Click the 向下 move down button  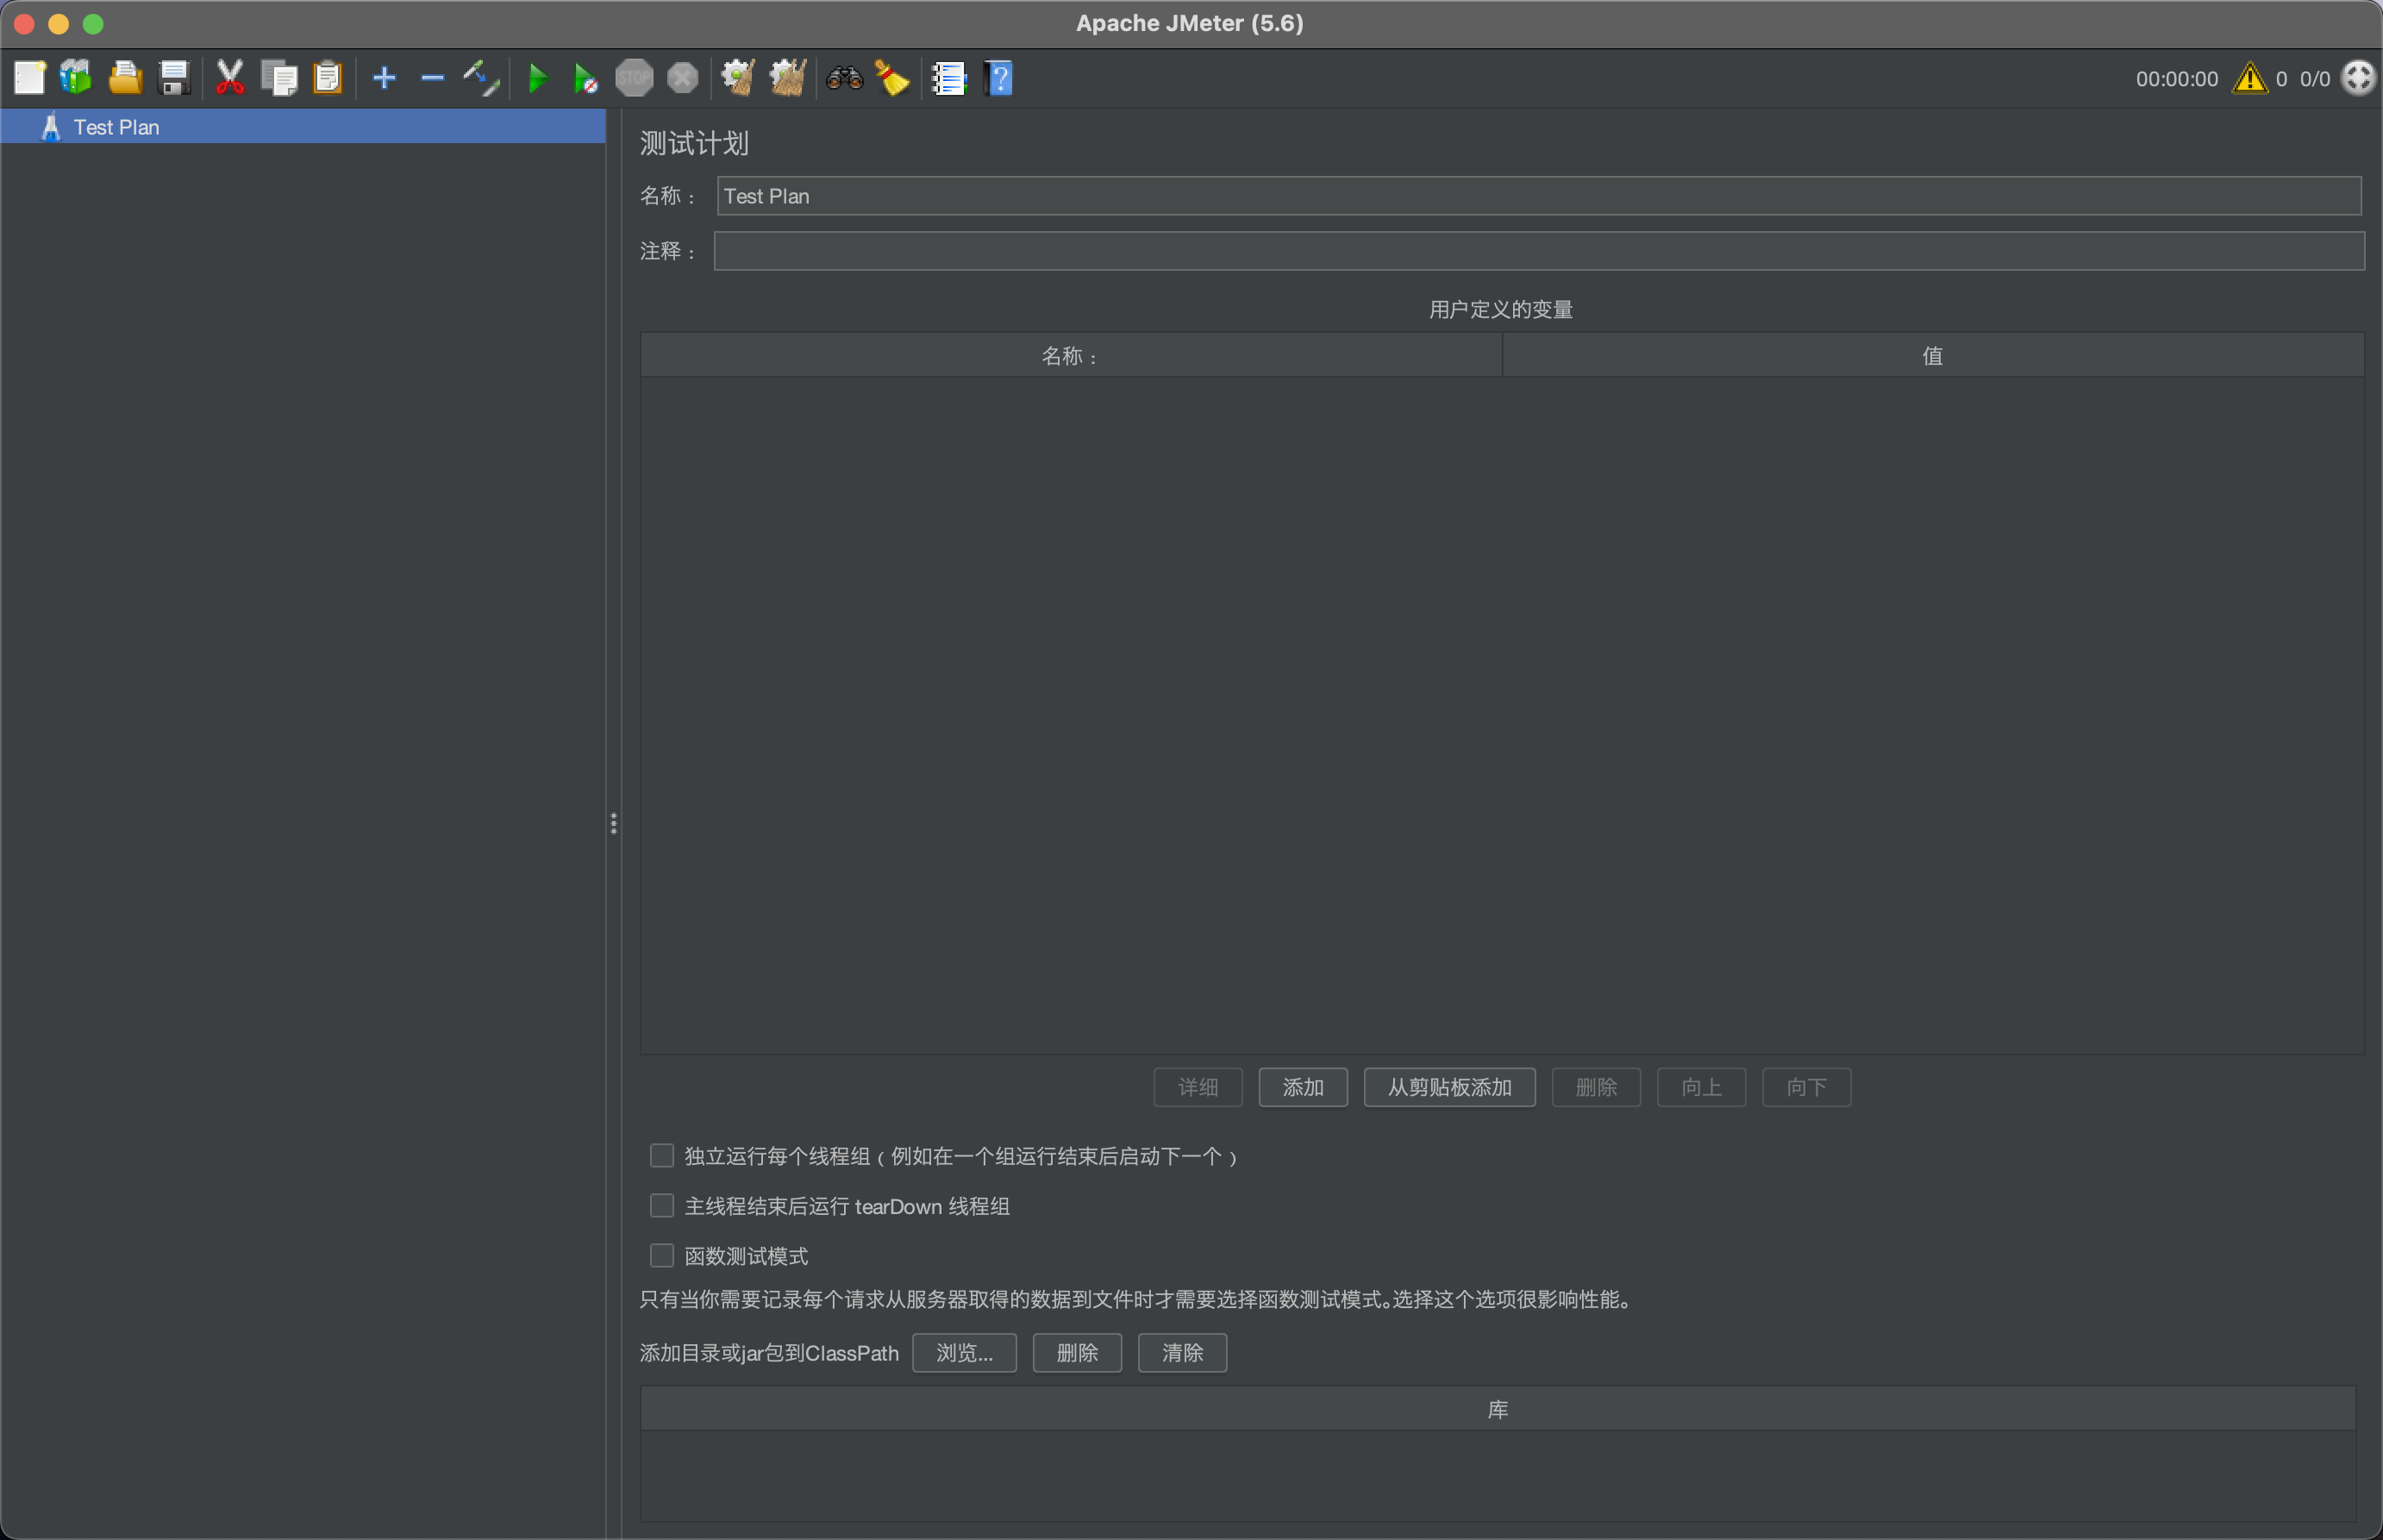[1806, 1088]
